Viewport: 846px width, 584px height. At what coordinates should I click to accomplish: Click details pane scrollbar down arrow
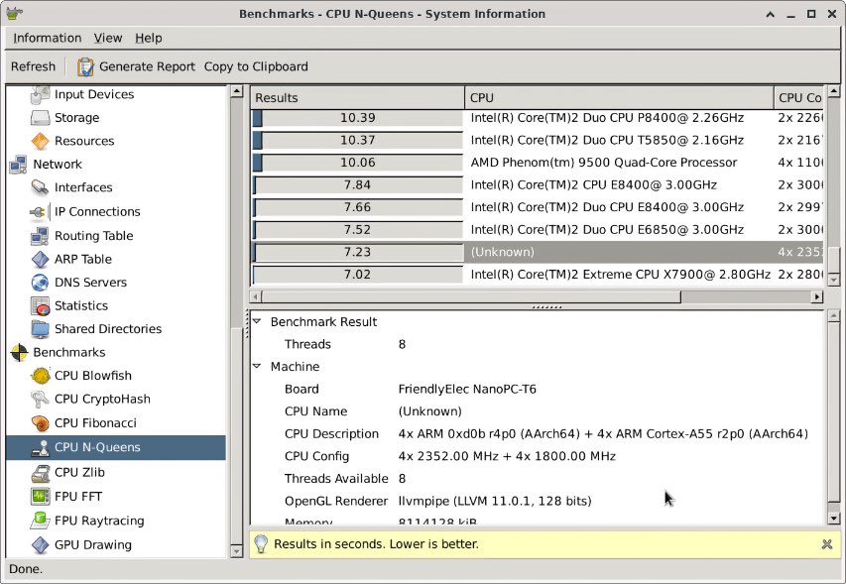[833, 519]
